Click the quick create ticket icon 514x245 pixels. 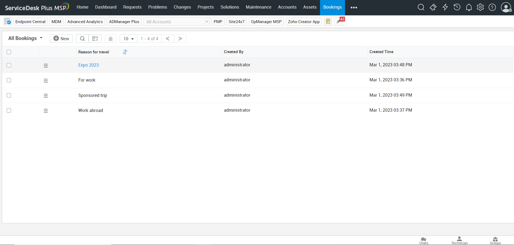coord(433,7)
